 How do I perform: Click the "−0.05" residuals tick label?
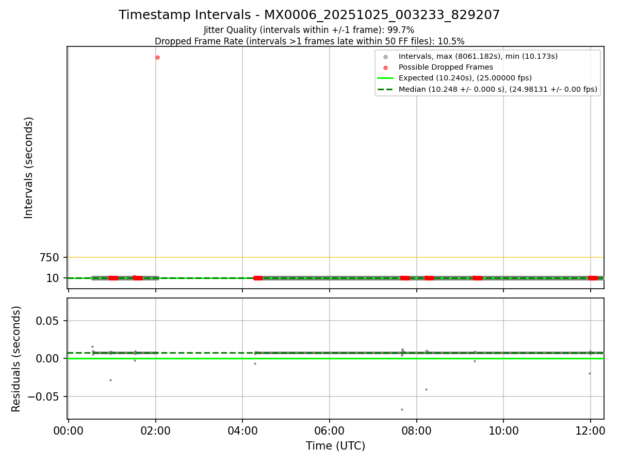[x=43, y=396]
